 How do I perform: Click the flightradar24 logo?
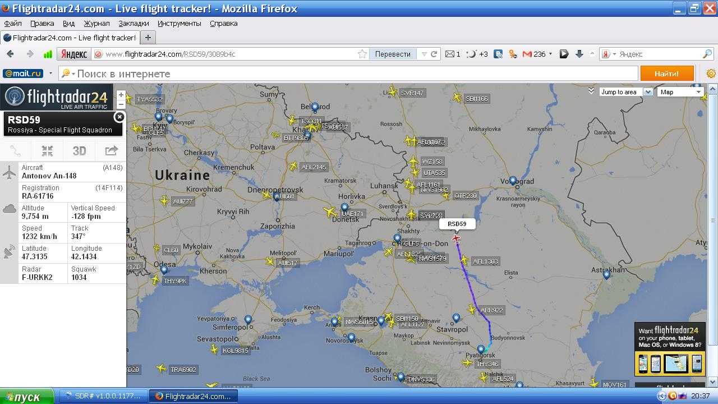pos(56,97)
